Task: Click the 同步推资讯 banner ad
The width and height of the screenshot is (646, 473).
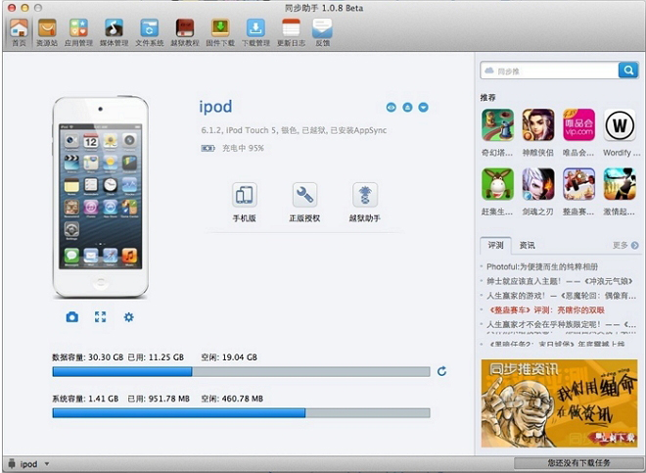Action: coord(559,403)
